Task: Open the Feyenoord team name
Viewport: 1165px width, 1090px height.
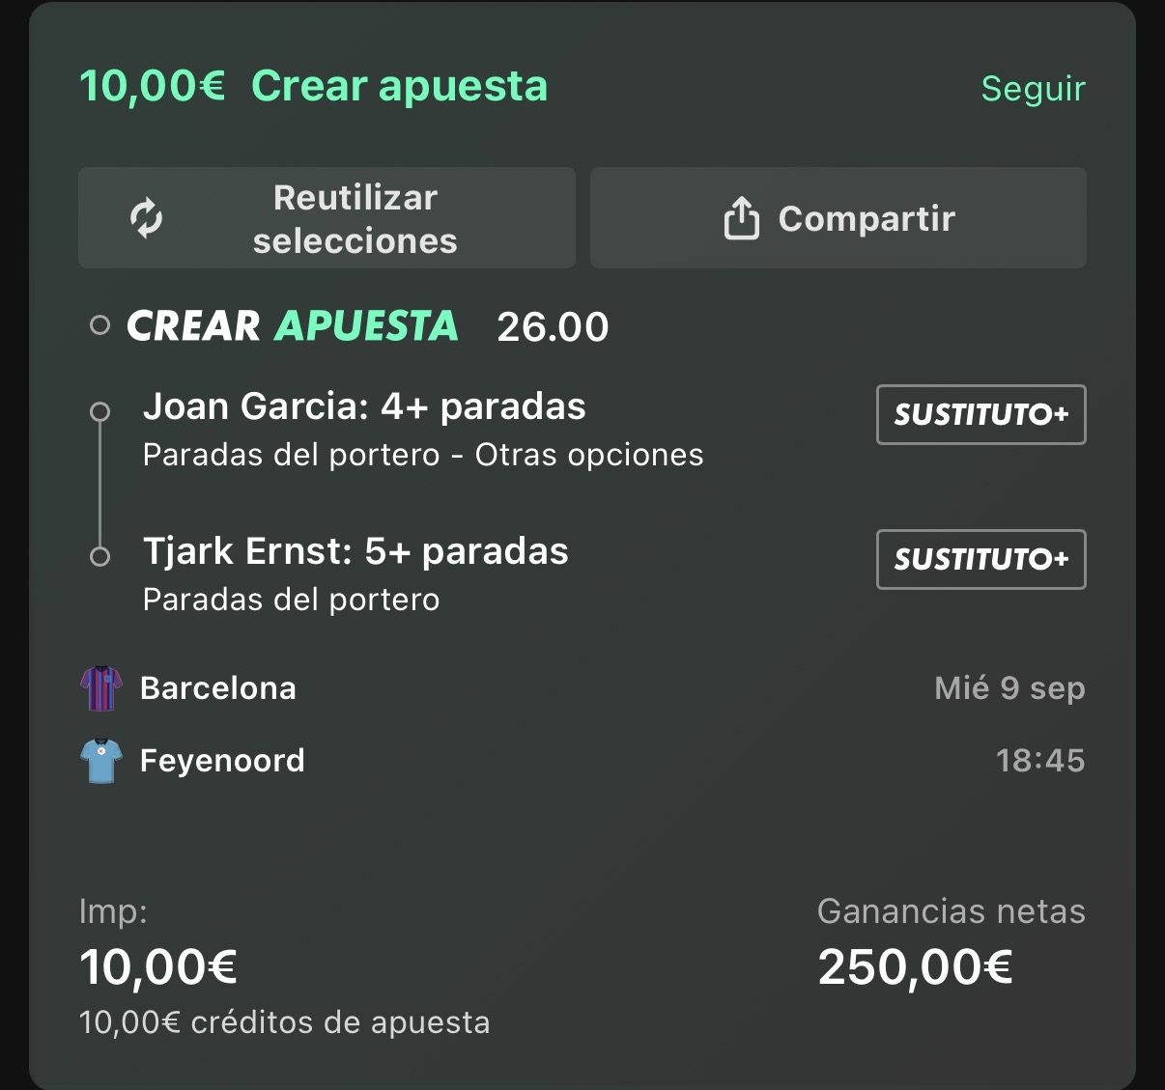Action: 222,761
